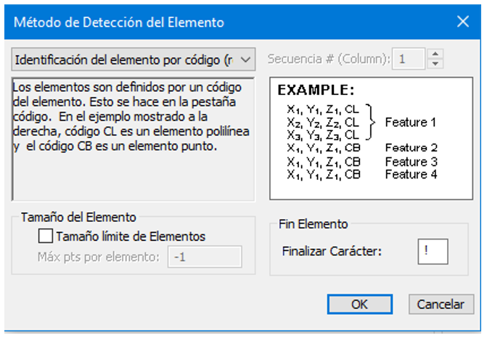The image size is (487, 338).
Task: Click the Finalizar Carácter input box
Action: point(433,251)
